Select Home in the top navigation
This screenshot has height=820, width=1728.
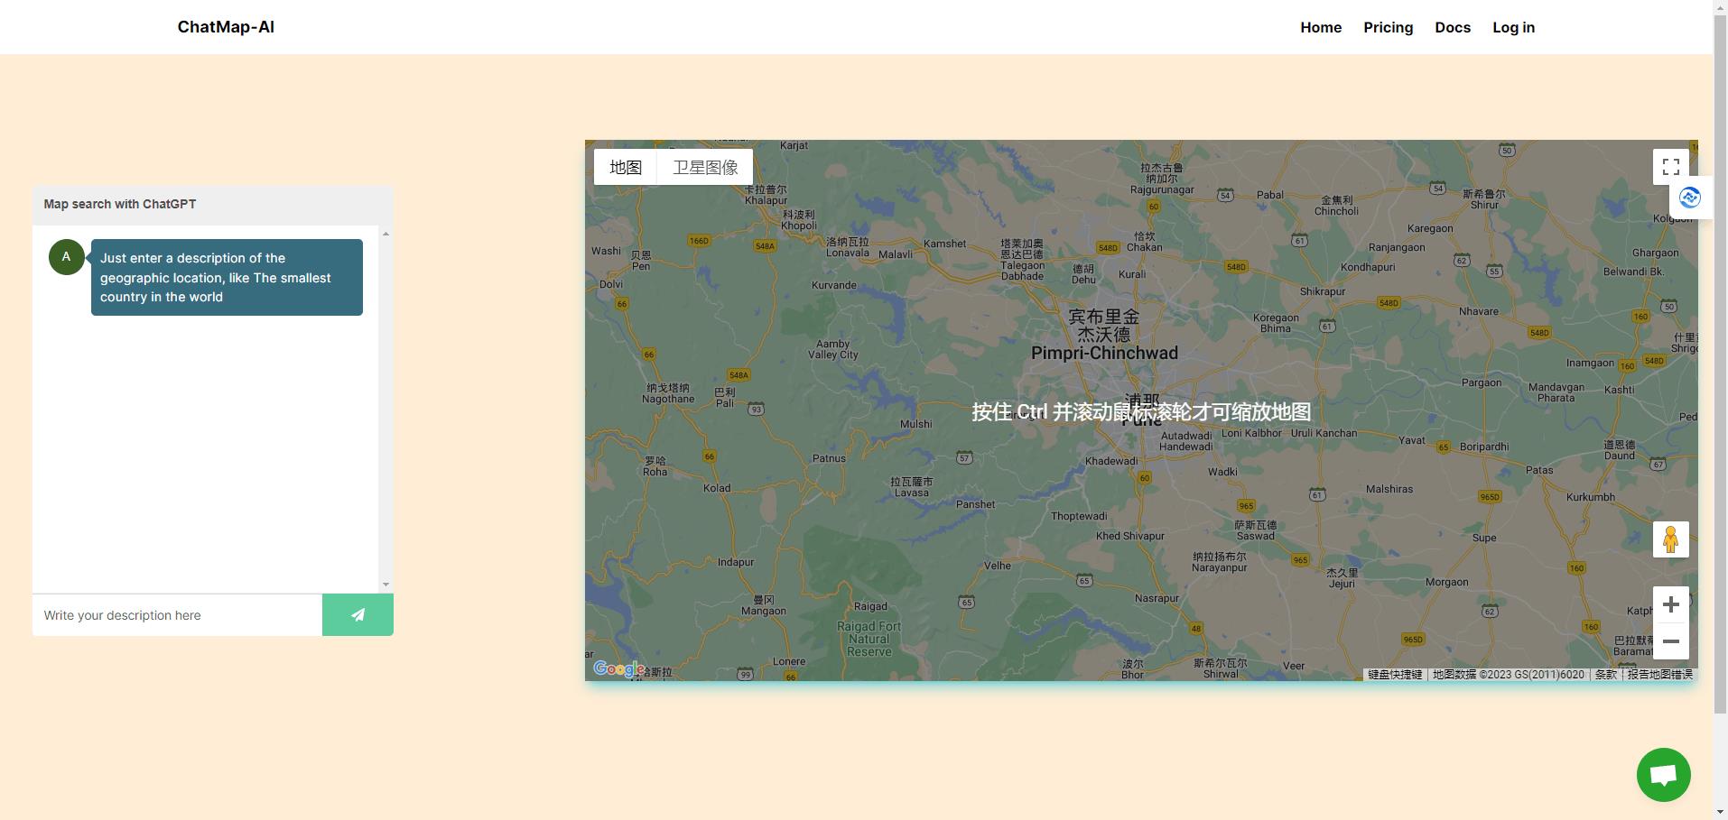(1320, 27)
